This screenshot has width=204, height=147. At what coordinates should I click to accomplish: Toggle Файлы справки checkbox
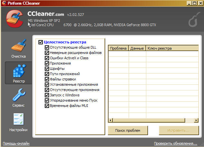47,79
